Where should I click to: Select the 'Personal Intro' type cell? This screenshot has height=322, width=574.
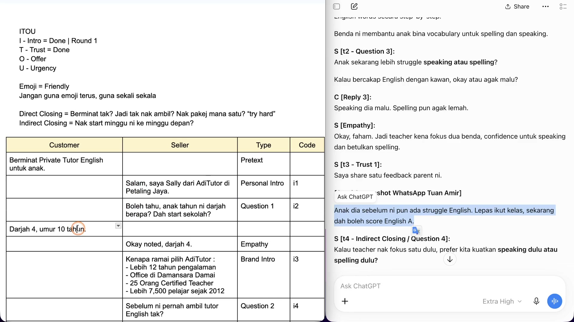[x=264, y=187]
